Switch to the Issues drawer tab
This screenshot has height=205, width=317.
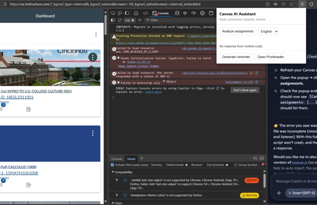(x=131, y=159)
